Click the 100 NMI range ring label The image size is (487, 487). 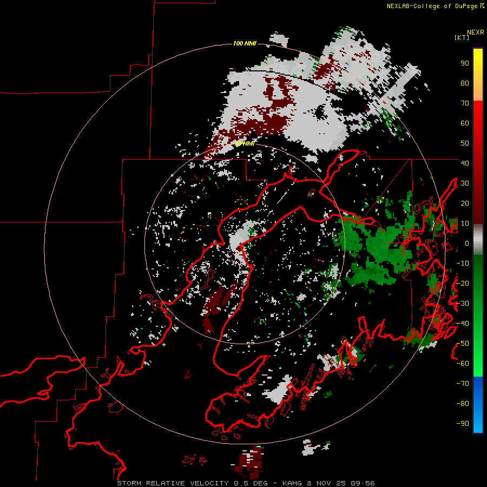pos(245,43)
